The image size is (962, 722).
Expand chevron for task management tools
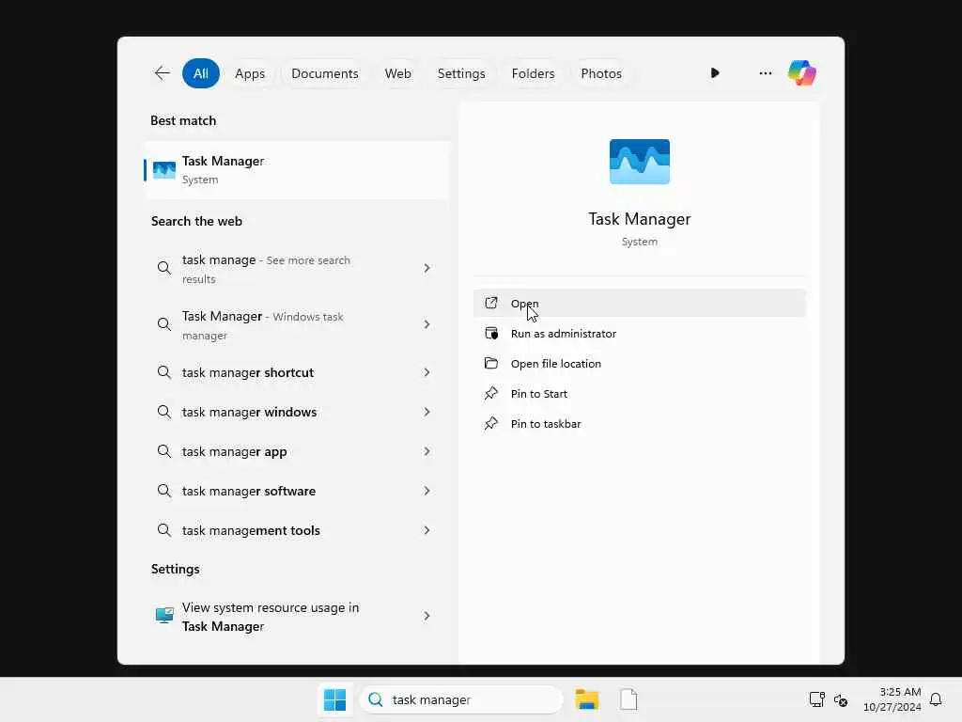[x=427, y=530]
